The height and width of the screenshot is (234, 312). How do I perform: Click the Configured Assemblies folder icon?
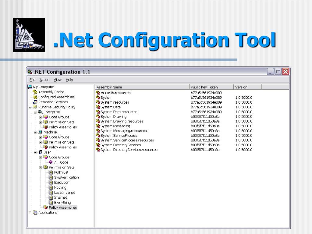35,97
